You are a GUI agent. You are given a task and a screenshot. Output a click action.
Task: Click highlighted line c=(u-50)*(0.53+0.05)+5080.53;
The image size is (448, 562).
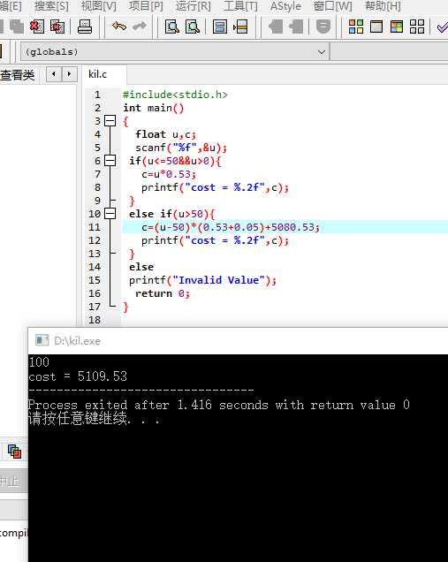(231, 227)
